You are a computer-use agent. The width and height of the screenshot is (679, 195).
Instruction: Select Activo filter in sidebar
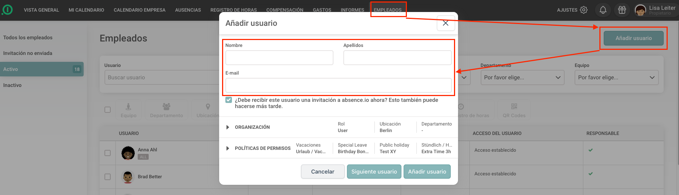[42, 69]
